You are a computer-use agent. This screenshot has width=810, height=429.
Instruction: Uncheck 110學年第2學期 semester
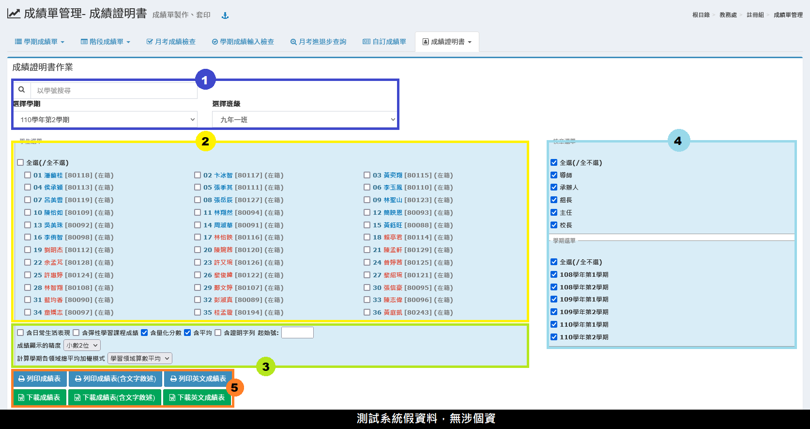point(554,337)
